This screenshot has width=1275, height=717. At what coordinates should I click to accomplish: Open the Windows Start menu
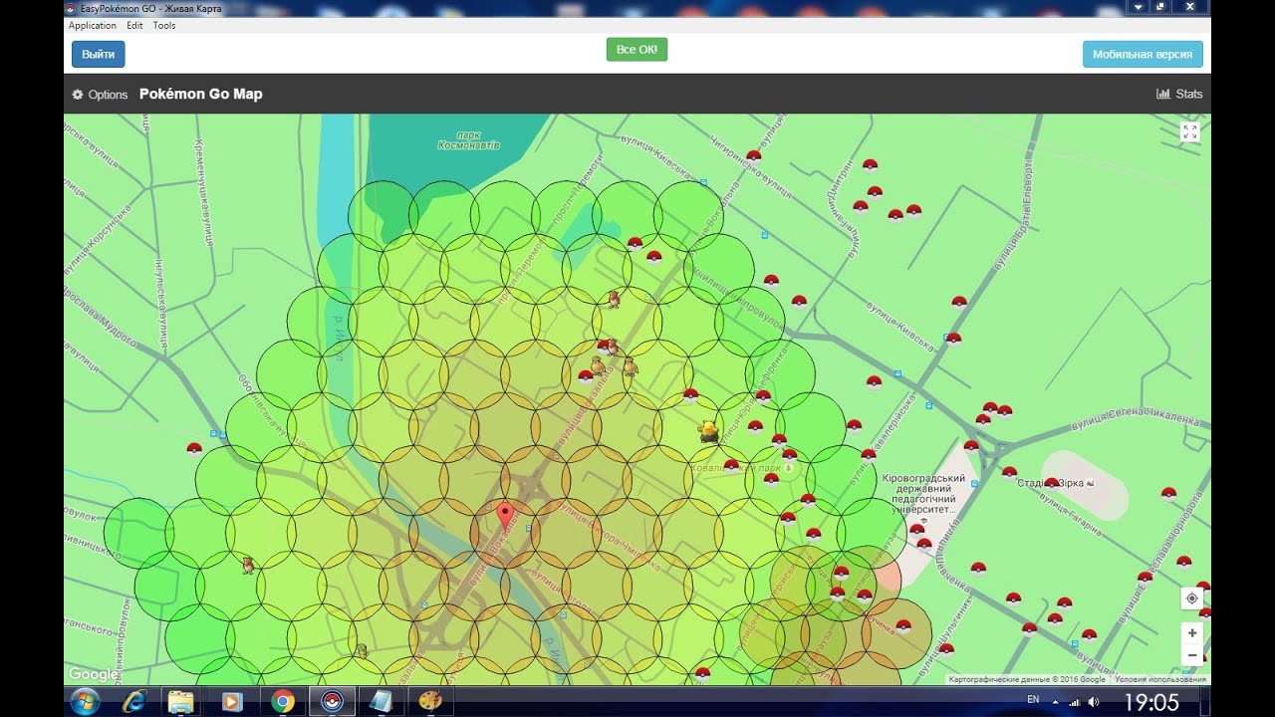(x=84, y=701)
